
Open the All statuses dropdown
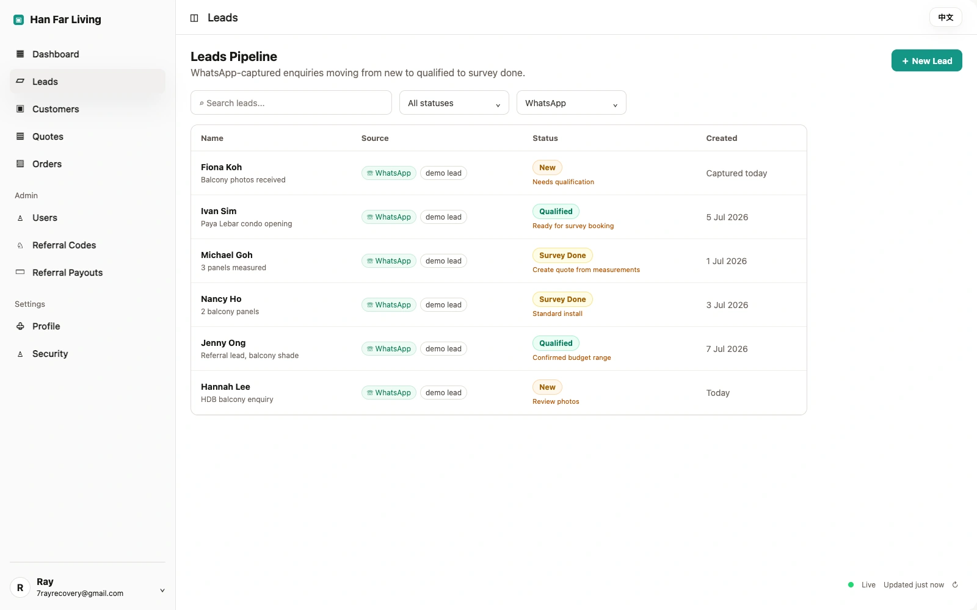pyautogui.click(x=454, y=102)
